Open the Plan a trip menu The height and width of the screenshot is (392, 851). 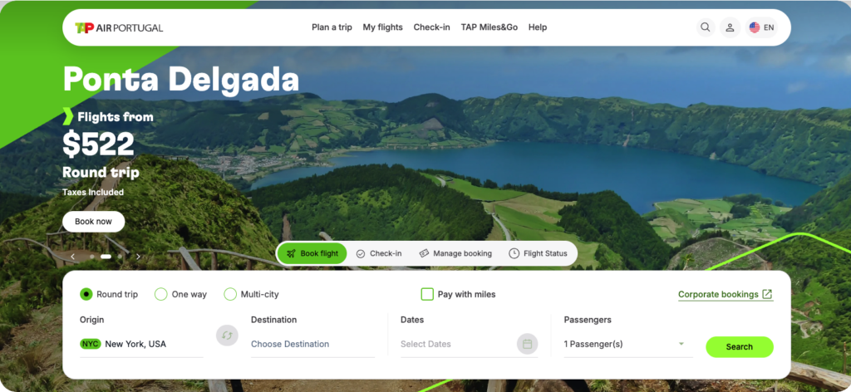click(x=332, y=27)
